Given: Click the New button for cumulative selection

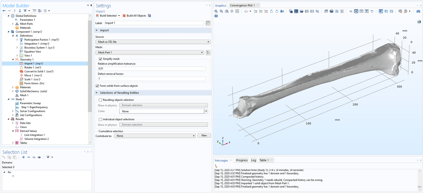Looking at the screenshot, I should pyautogui.click(x=204, y=135).
